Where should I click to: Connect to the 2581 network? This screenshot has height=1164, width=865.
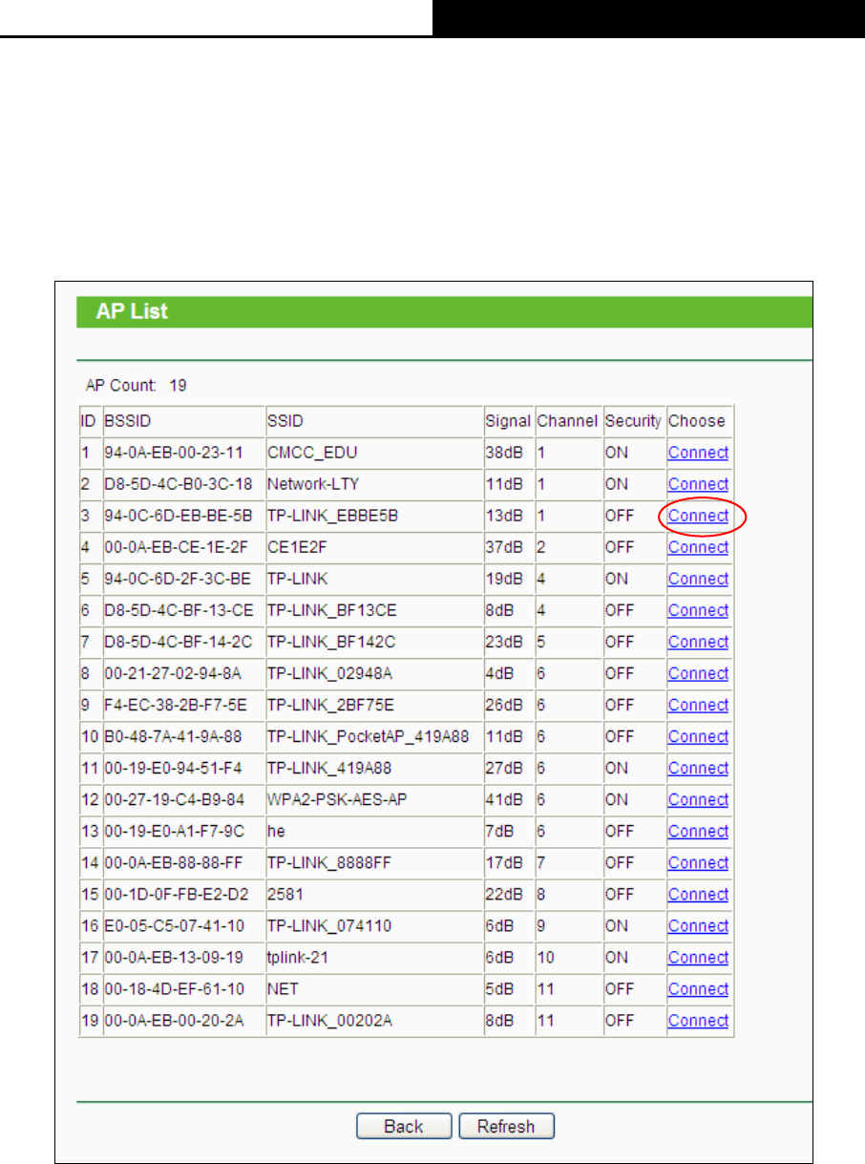[x=698, y=894]
